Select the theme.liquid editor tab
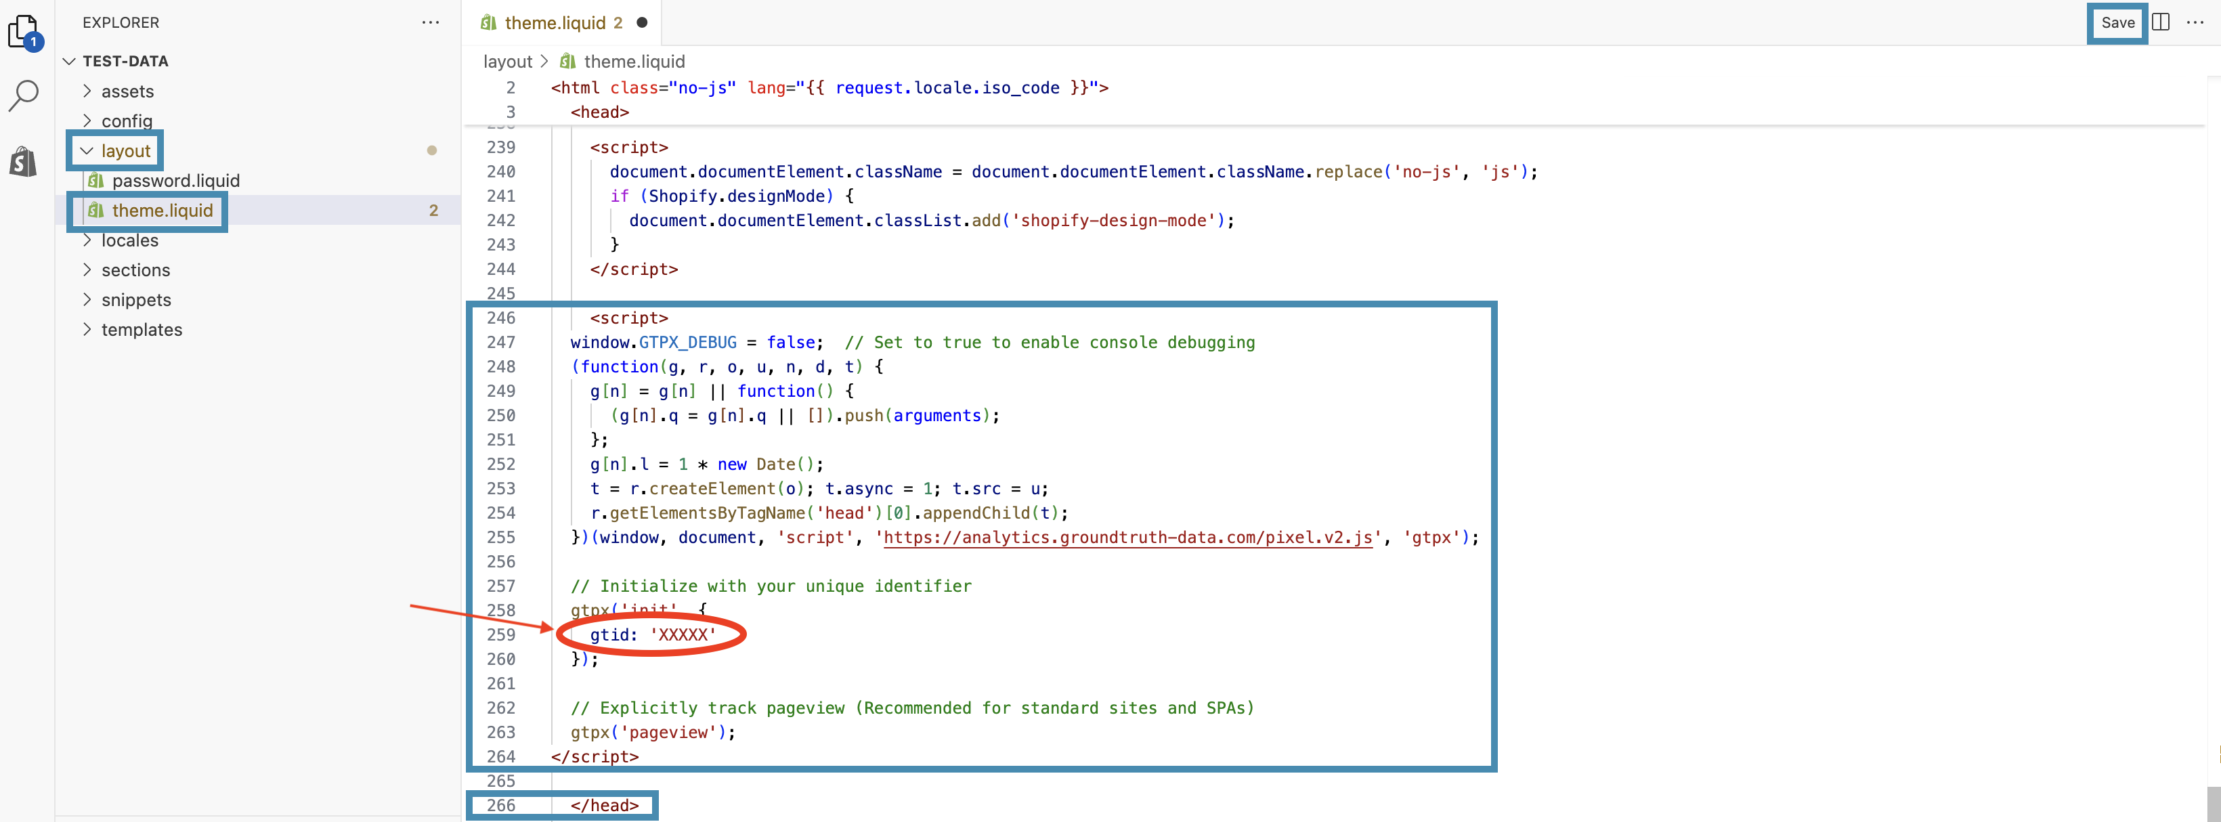This screenshot has width=2221, height=822. click(x=555, y=23)
